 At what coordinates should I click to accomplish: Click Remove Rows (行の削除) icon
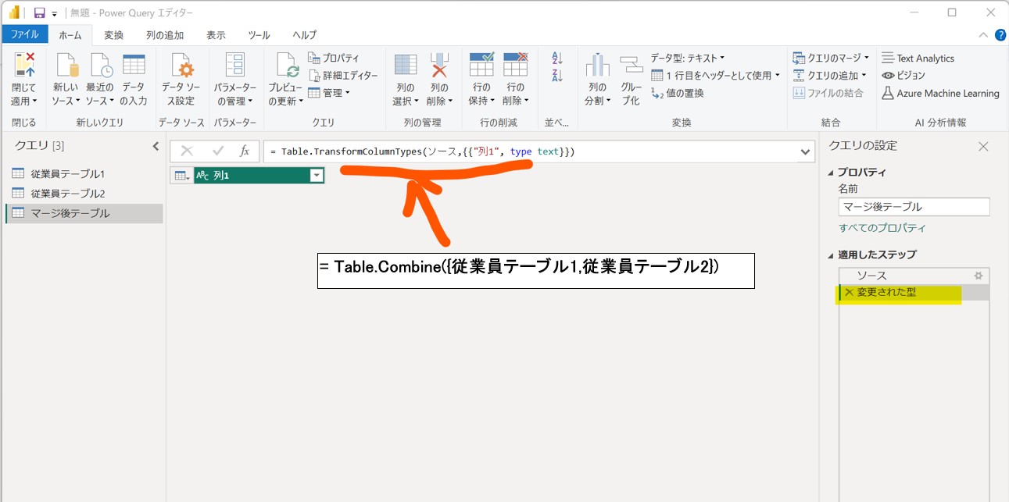[x=515, y=66]
